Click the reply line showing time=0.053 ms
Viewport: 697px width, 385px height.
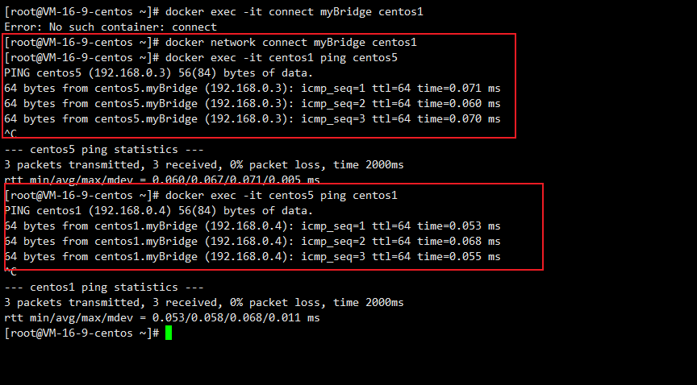pos(252,226)
